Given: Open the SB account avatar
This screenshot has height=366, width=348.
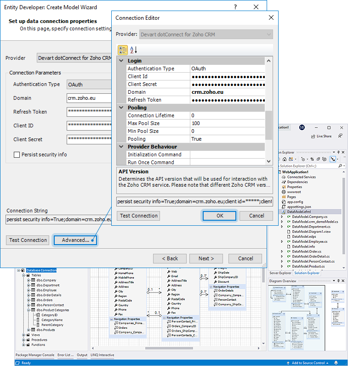Looking at the screenshot, I should click(x=302, y=127).
